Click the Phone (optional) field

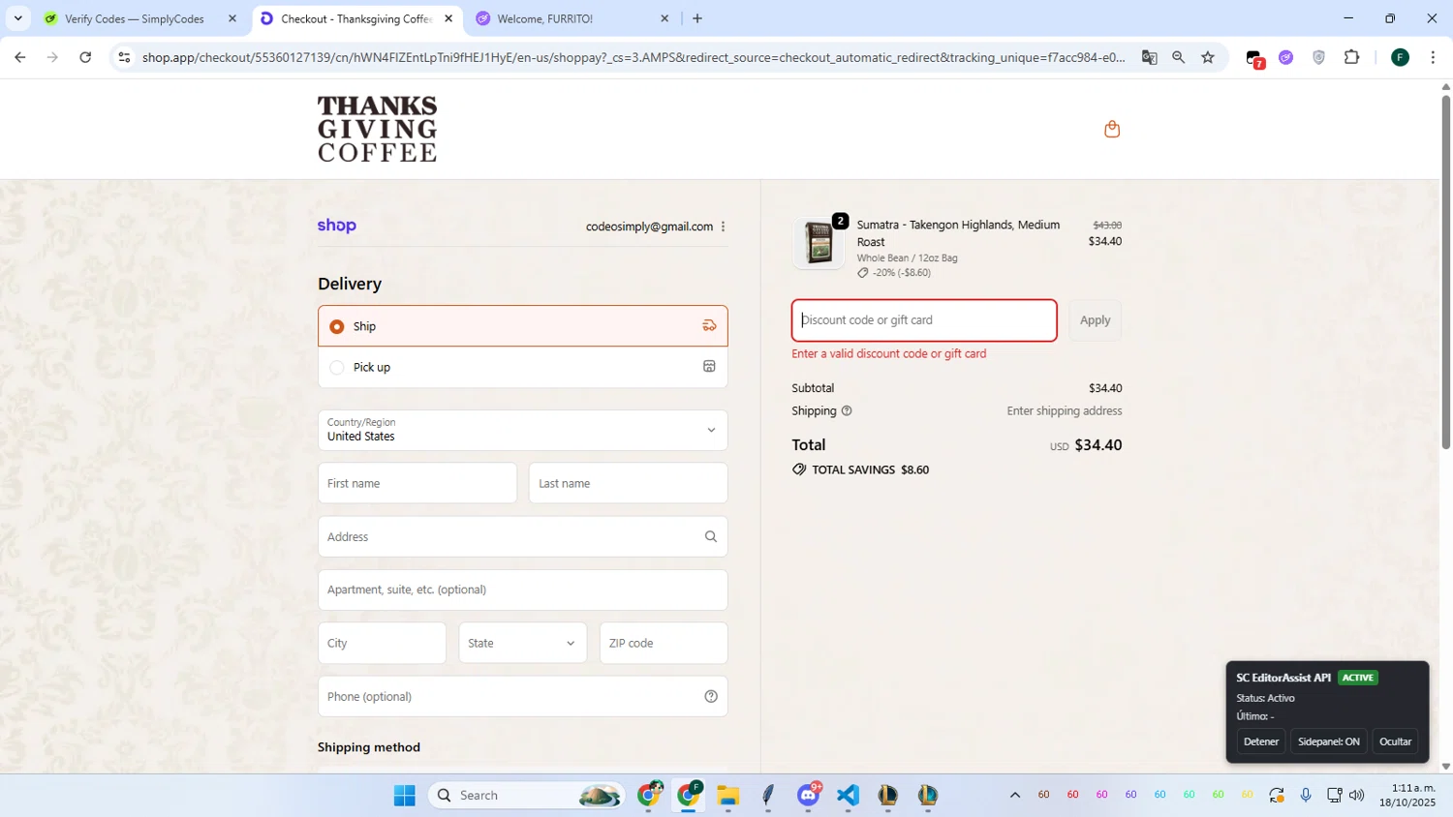[523, 696]
